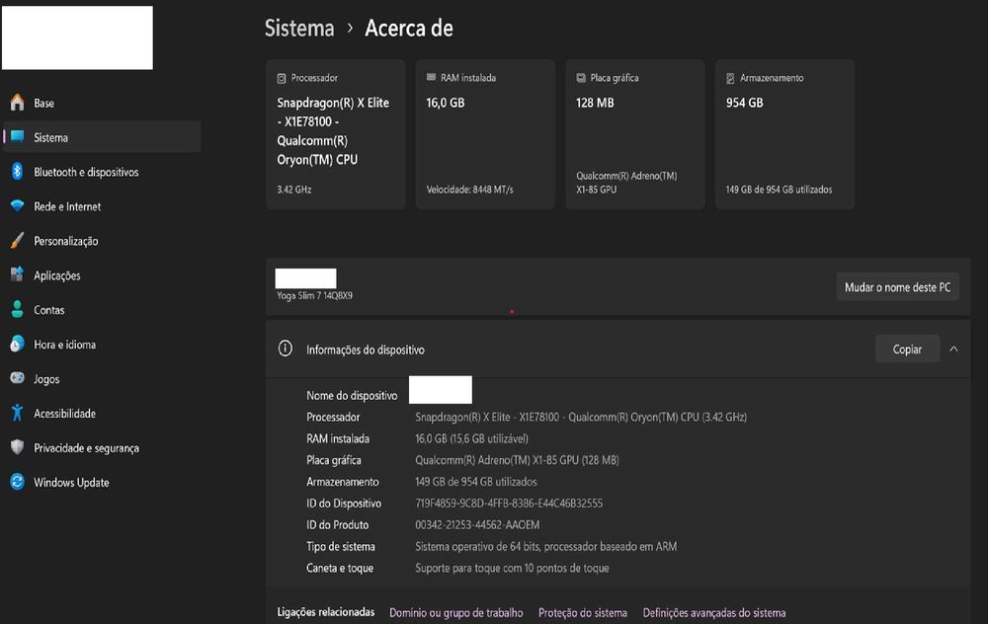Click the Rede e Internet wifi icon
The width and height of the screenshot is (988, 624).
[x=17, y=206]
